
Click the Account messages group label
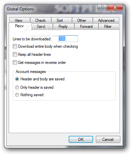[x=31, y=72]
